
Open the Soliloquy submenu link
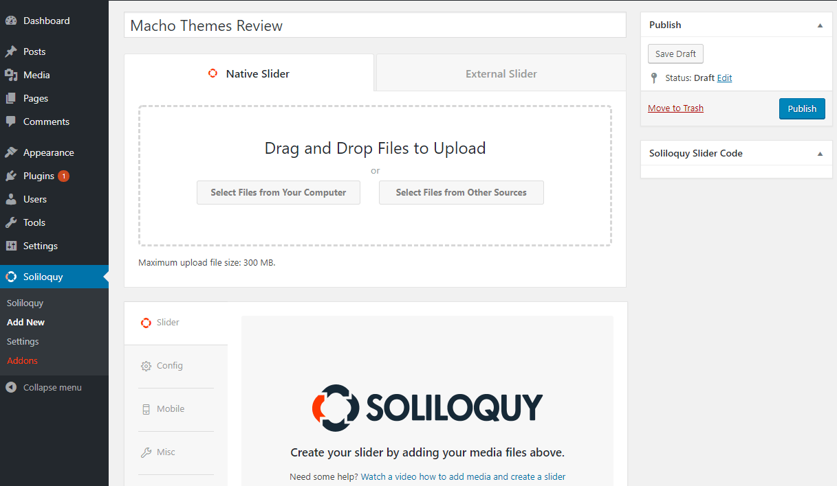[25, 303]
